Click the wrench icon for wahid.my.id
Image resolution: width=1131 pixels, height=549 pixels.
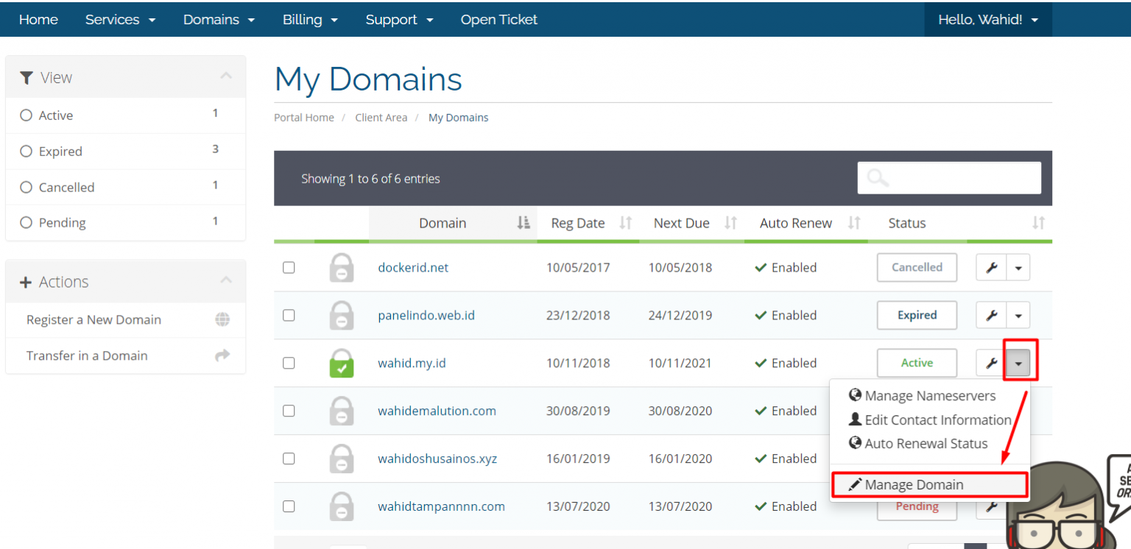[991, 363]
